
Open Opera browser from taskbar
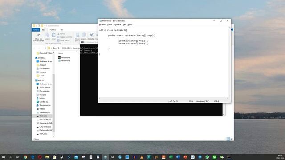[x=40, y=157]
